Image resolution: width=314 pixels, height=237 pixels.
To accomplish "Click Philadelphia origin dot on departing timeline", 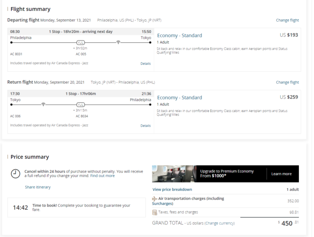I will (x=11, y=43).
